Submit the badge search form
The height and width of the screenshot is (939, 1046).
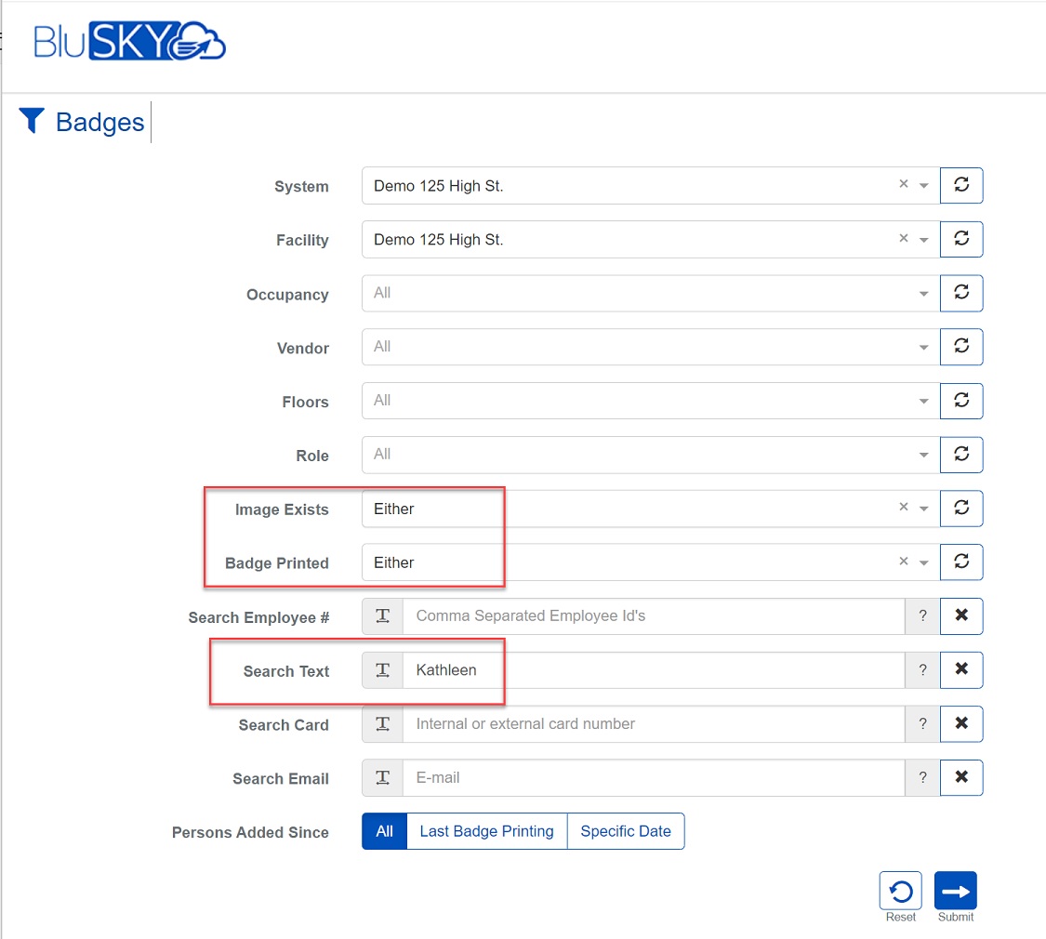tap(955, 892)
